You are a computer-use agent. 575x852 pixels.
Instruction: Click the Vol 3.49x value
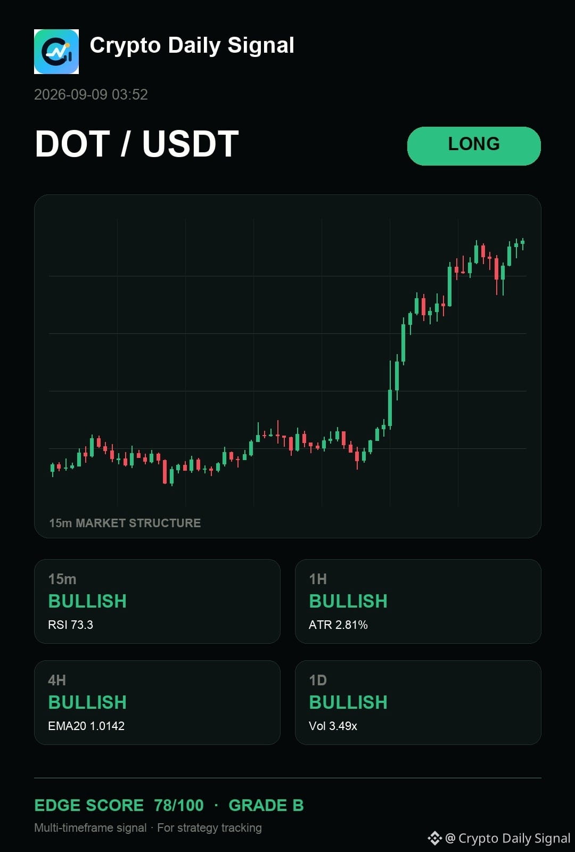[333, 726]
